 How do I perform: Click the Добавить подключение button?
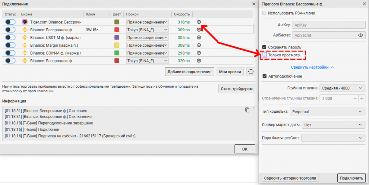click(190, 72)
